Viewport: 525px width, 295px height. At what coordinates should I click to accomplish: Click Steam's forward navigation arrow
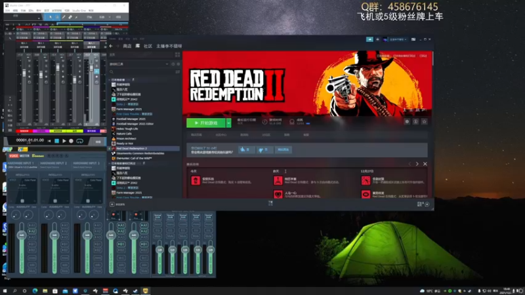point(117,46)
